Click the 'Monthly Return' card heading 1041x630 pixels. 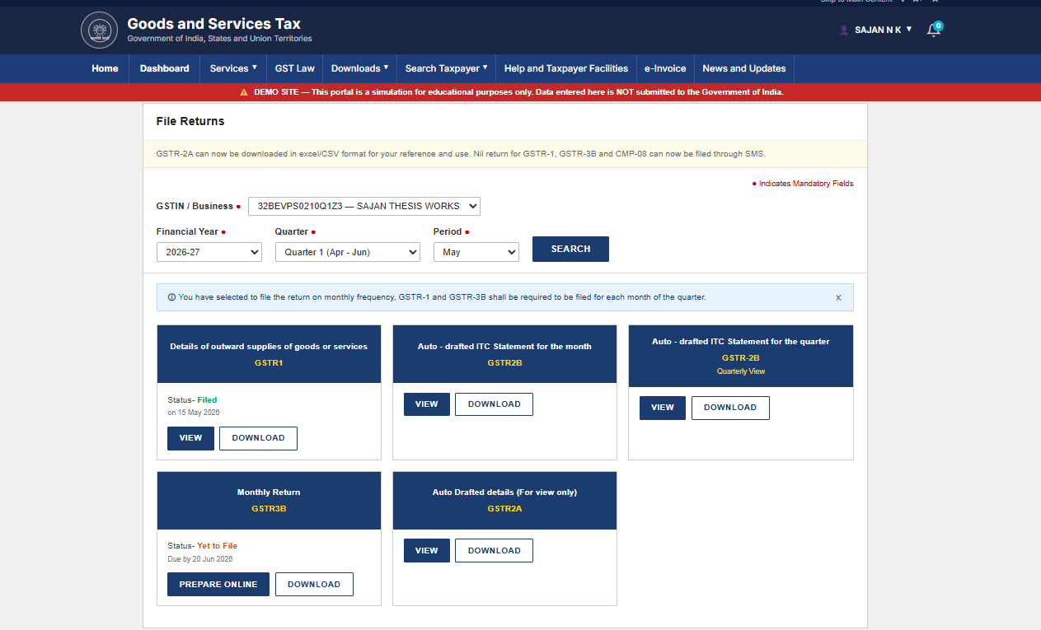[269, 492]
